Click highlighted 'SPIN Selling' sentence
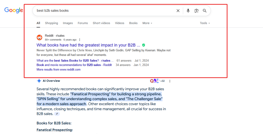Viewport: 263px width, 134px height. [x=99, y=99]
